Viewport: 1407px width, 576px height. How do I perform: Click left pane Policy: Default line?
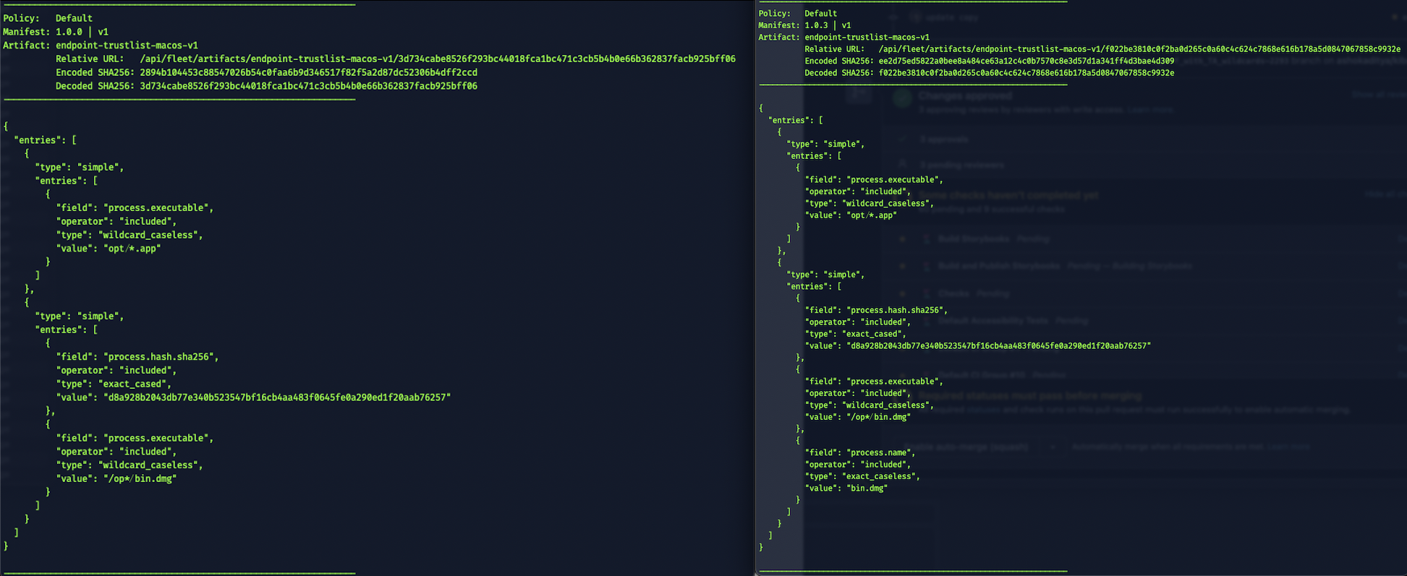pos(48,18)
